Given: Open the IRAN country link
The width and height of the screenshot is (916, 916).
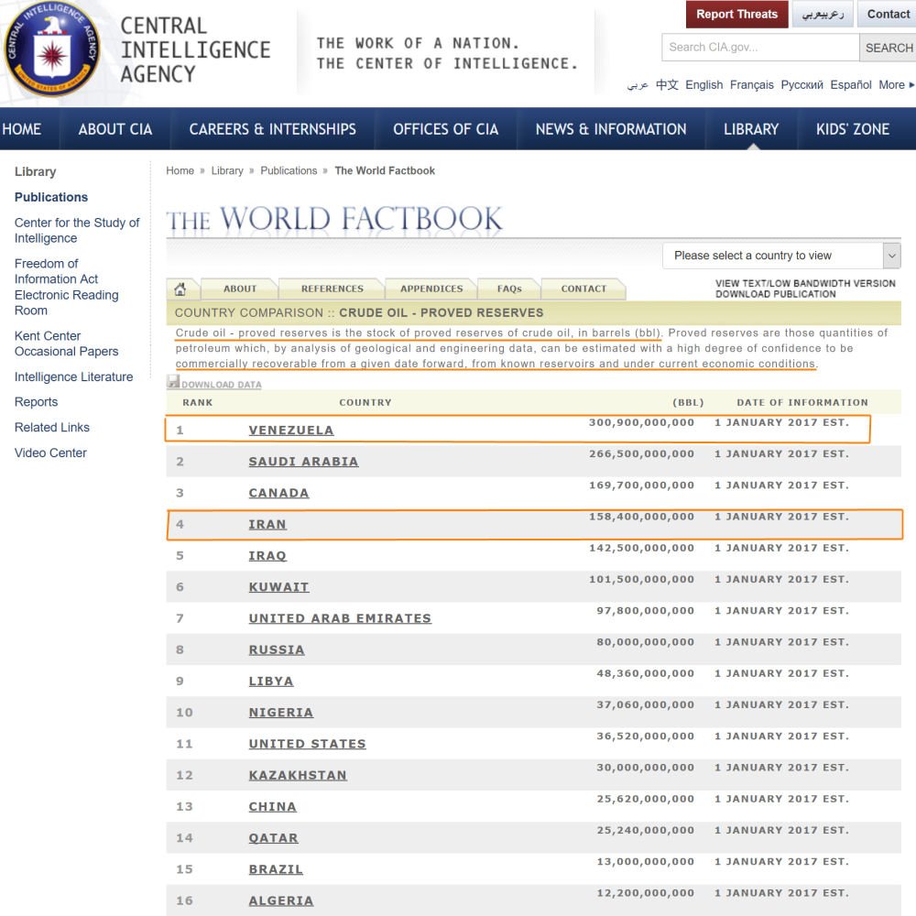Looking at the screenshot, I should (267, 524).
